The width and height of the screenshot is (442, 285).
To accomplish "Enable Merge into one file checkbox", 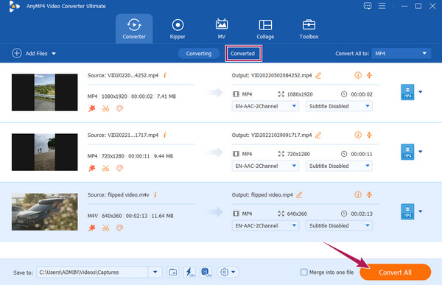I will click(304, 272).
